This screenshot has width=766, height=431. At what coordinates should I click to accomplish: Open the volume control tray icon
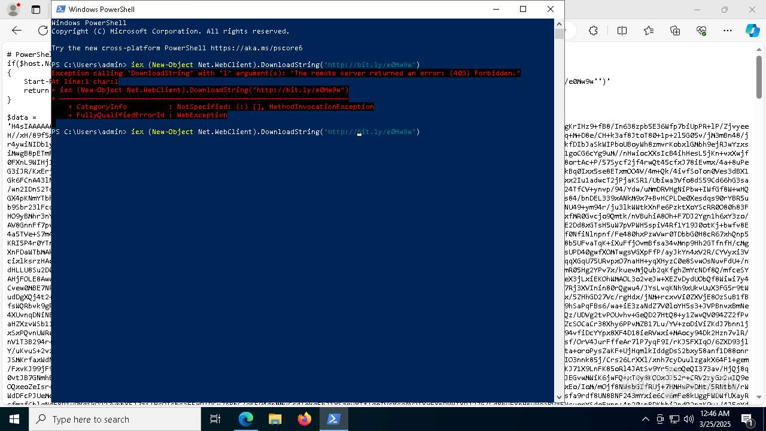[x=689, y=420]
